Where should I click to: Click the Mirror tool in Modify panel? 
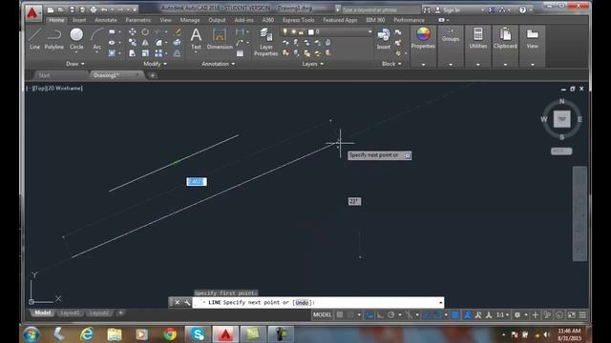145,42
